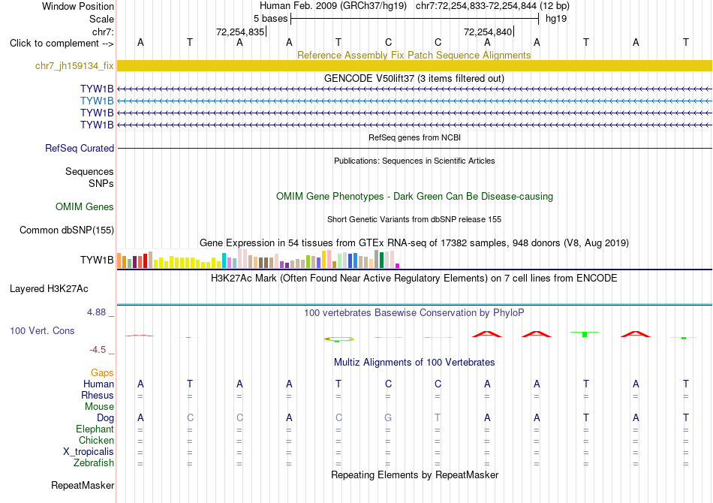Click the 'Dog' alignment row label
The width and height of the screenshot is (713, 503).
coord(105,418)
